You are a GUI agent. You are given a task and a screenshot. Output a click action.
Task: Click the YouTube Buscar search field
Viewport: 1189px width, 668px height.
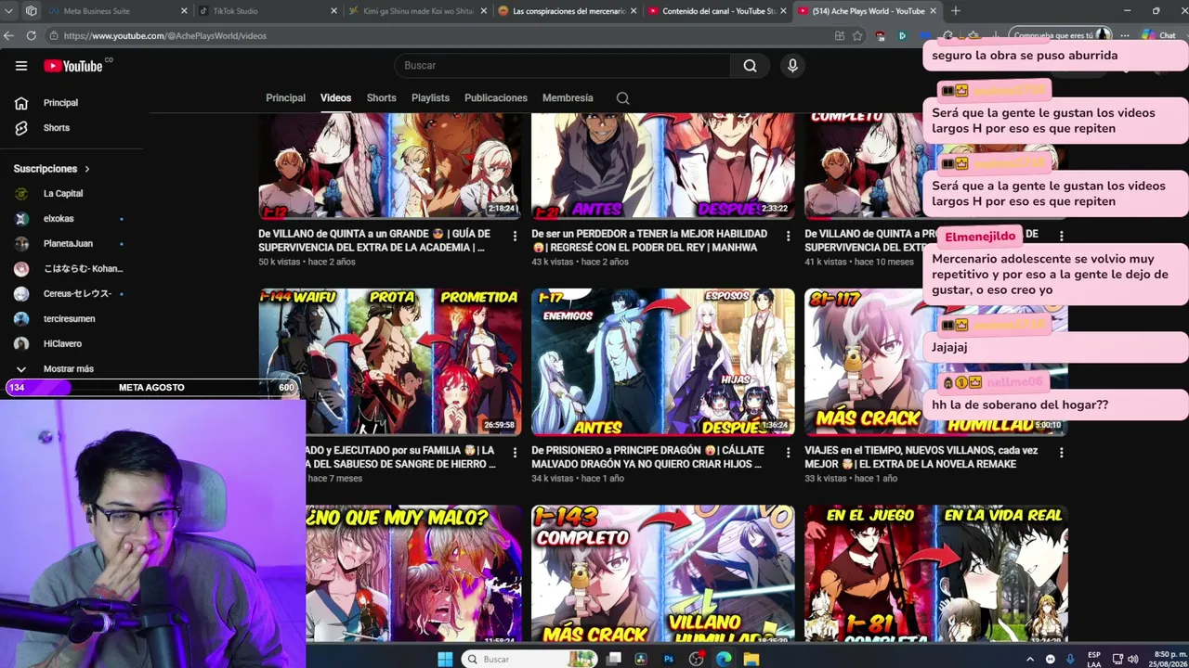pos(562,66)
